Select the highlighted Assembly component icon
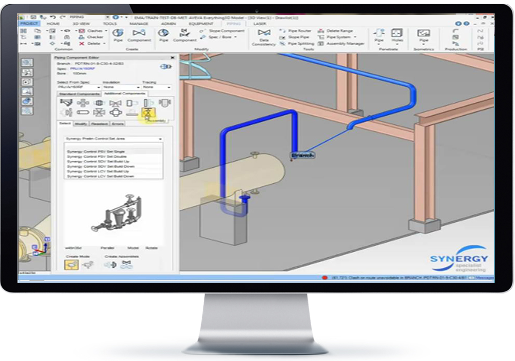The width and height of the screenshot is (515, 361). [147, 113]
